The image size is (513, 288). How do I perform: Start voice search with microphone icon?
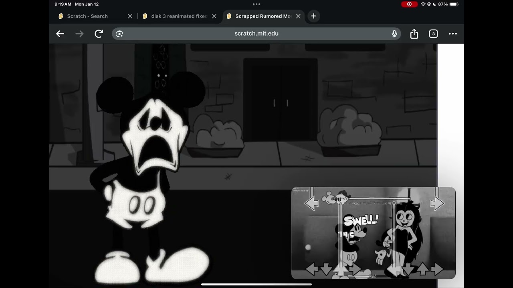pyautogui.click(x=394, y=34)
